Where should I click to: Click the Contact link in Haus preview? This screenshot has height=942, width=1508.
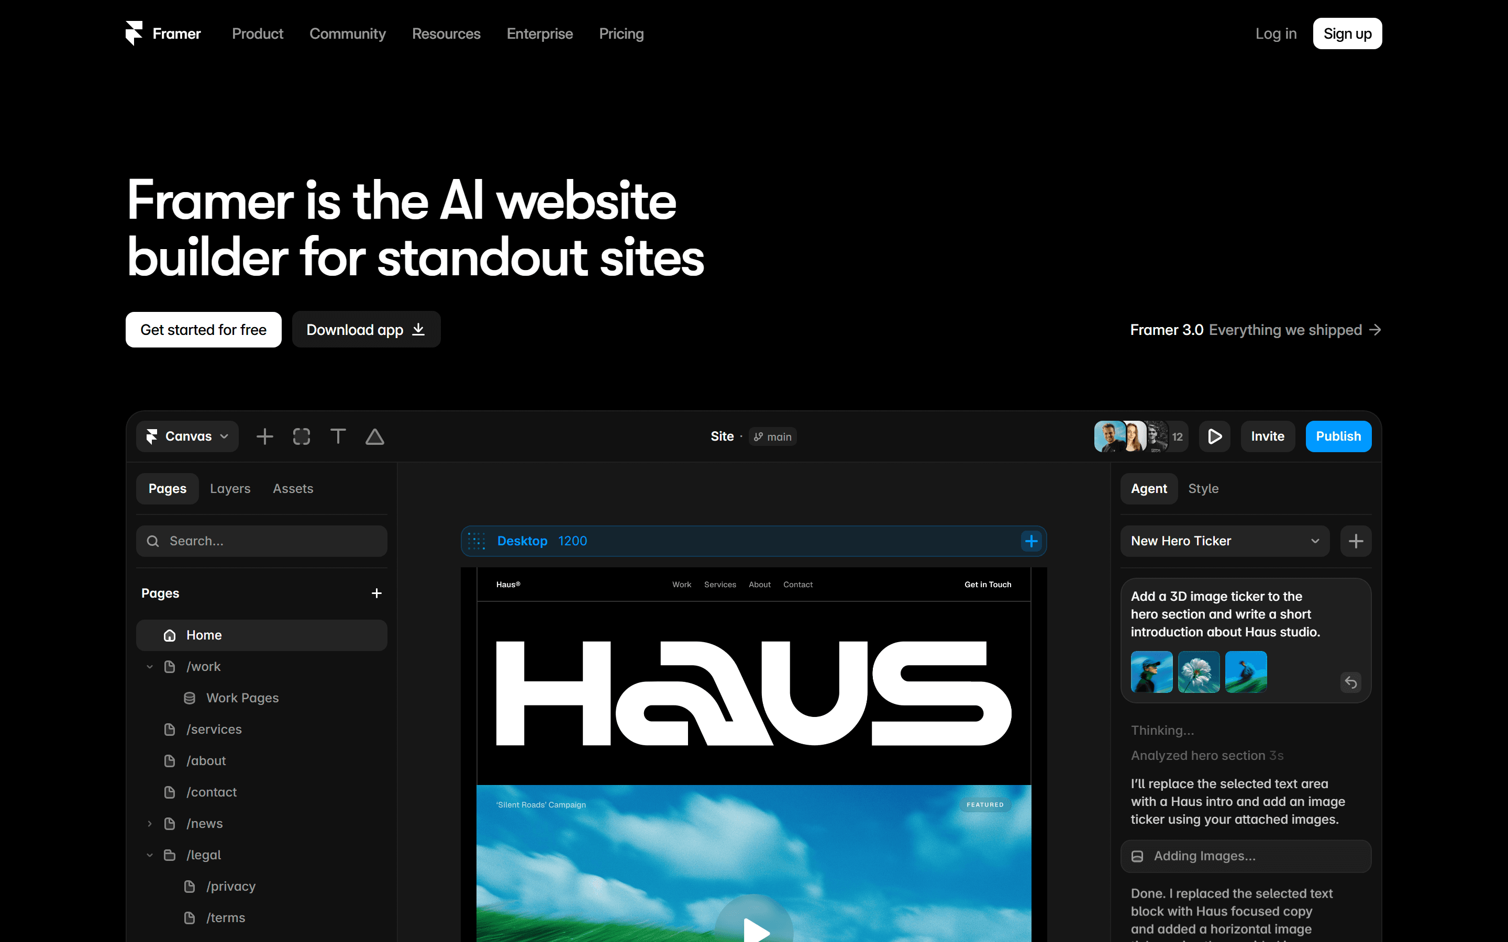797,585
